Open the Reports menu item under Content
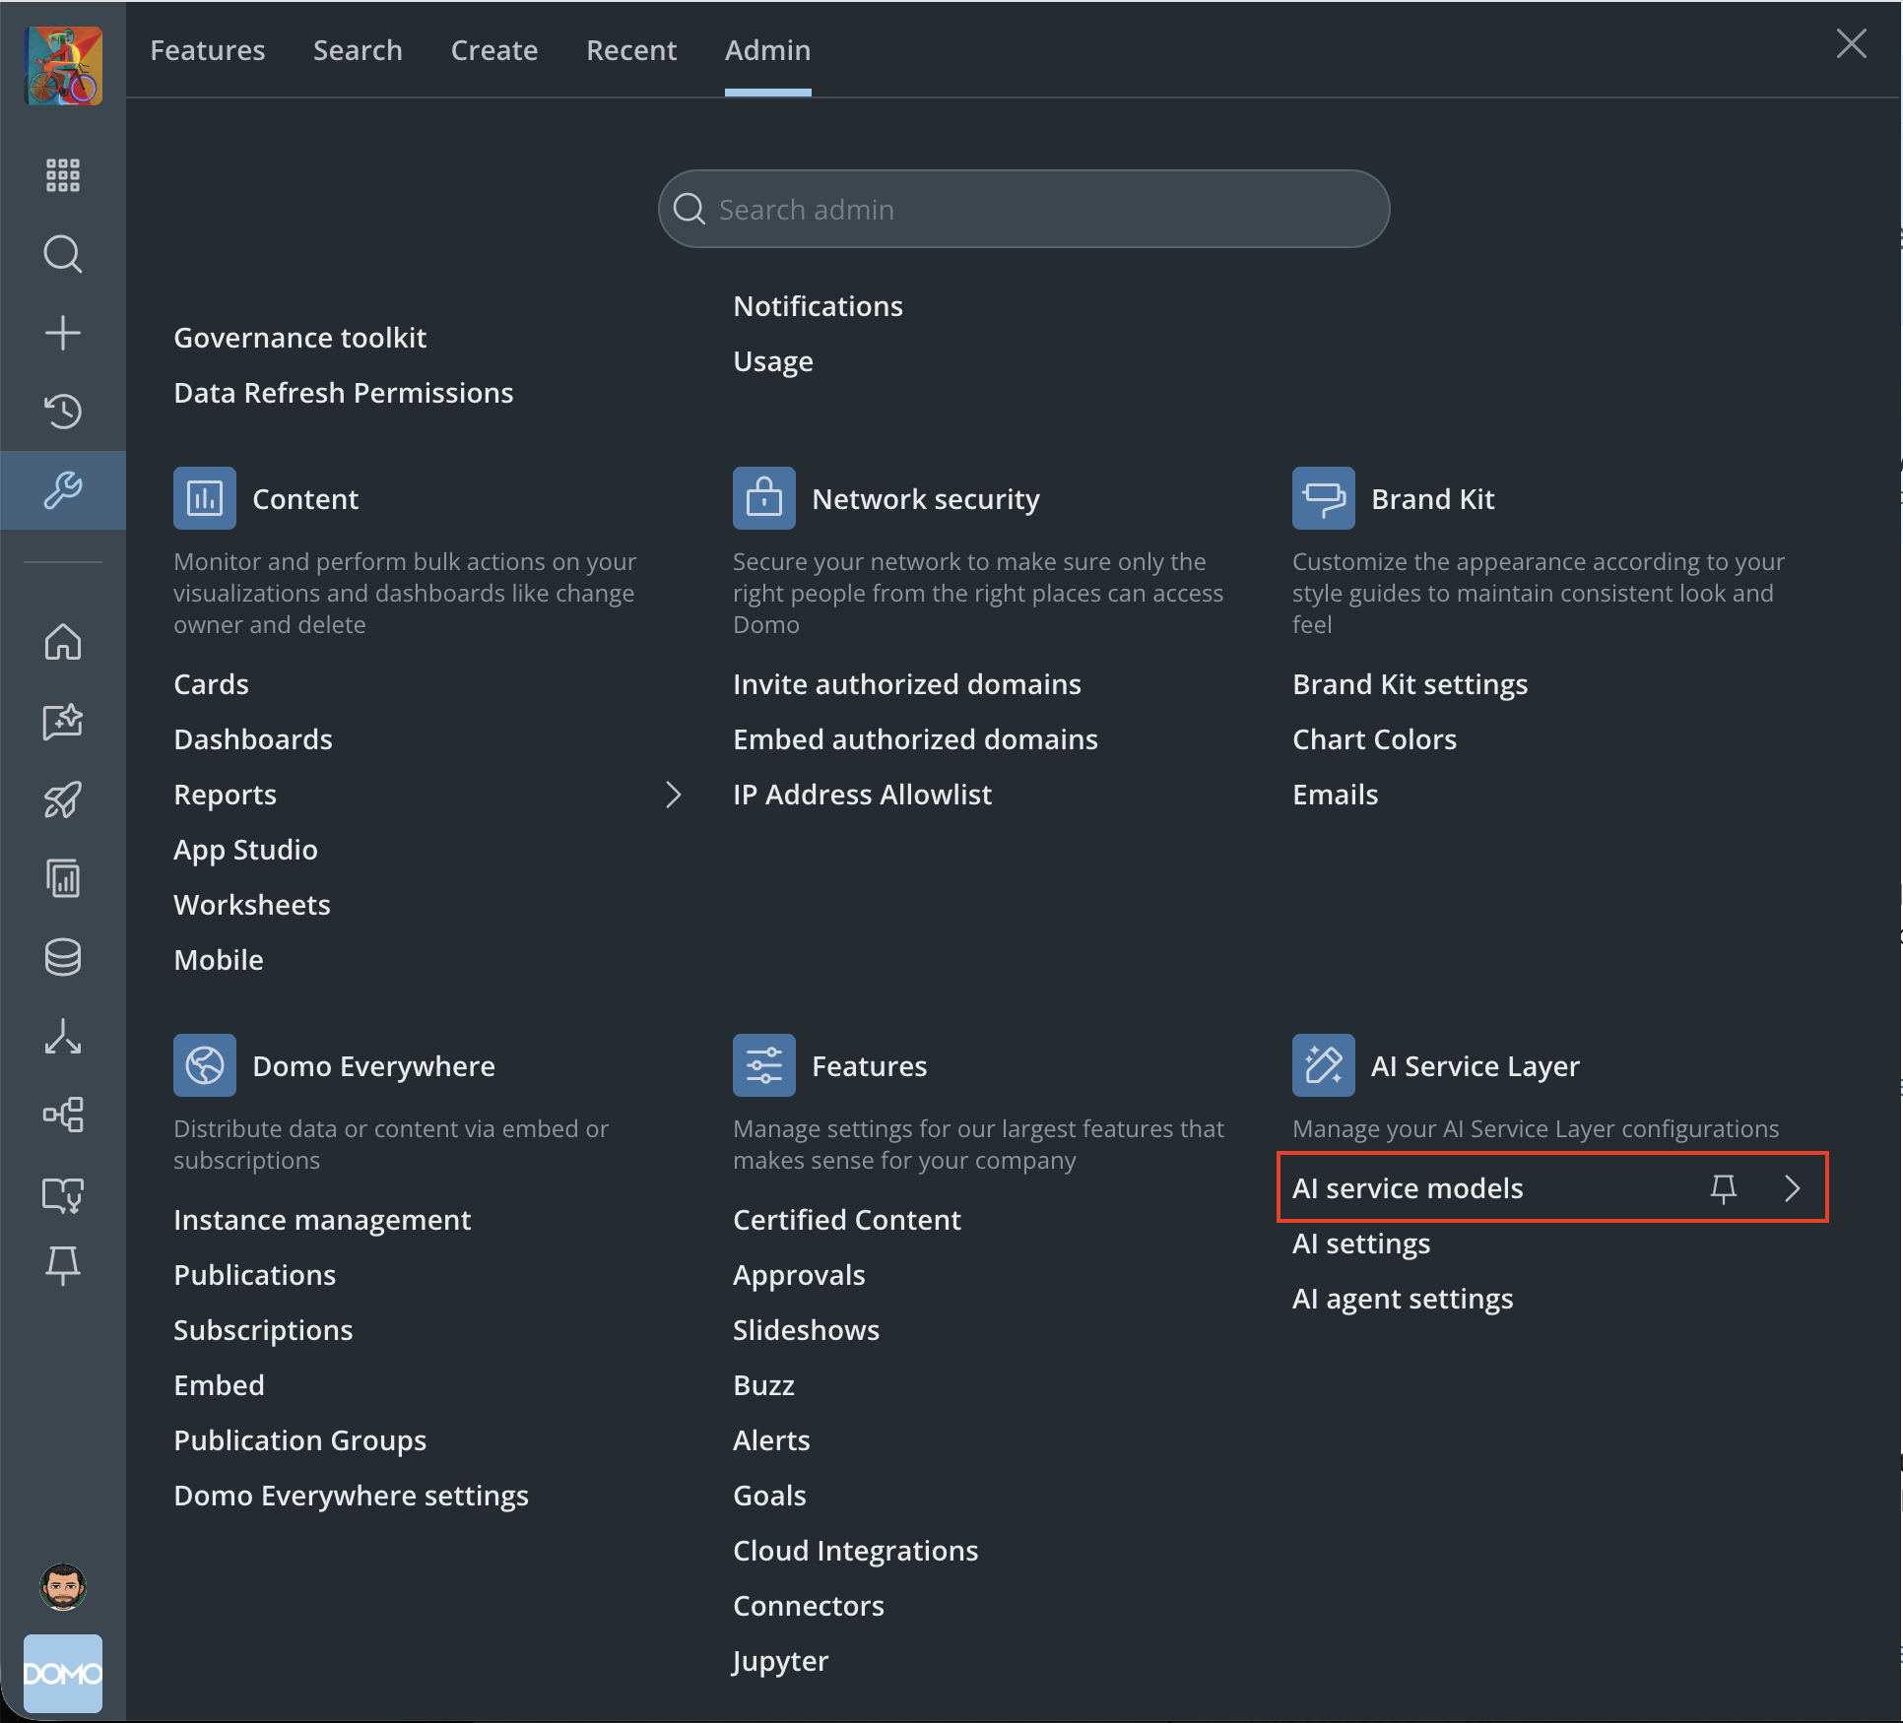The image size is (1903, 1723). pos(226,795)
